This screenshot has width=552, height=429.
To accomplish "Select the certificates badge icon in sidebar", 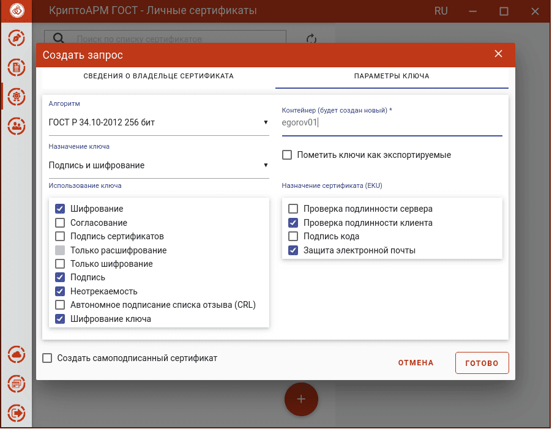I will point(17,97).
